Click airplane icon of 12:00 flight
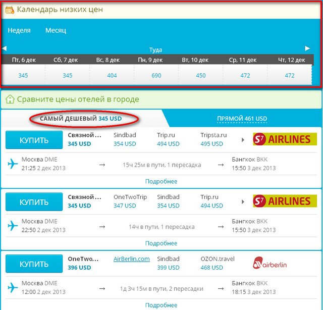The height and width of the screenshot is (310, 323). tap(13, 288)
